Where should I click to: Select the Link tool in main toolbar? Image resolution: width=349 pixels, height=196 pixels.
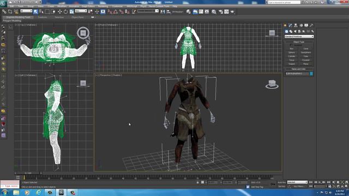[4, 11]
